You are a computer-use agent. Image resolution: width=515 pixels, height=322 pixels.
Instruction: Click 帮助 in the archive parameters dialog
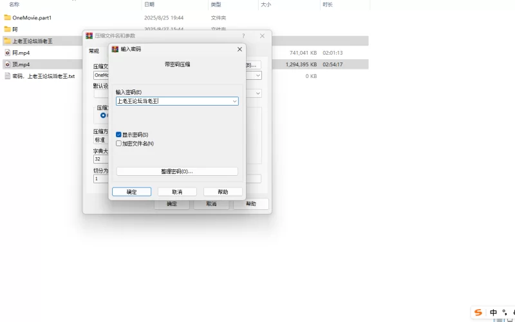pyautogui.click(x=251, y=204)
